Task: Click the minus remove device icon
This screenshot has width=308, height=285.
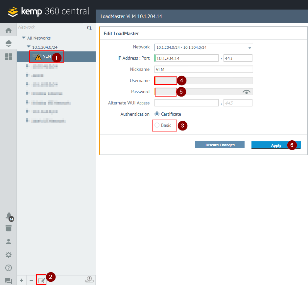Action: (x=32, y=280)
